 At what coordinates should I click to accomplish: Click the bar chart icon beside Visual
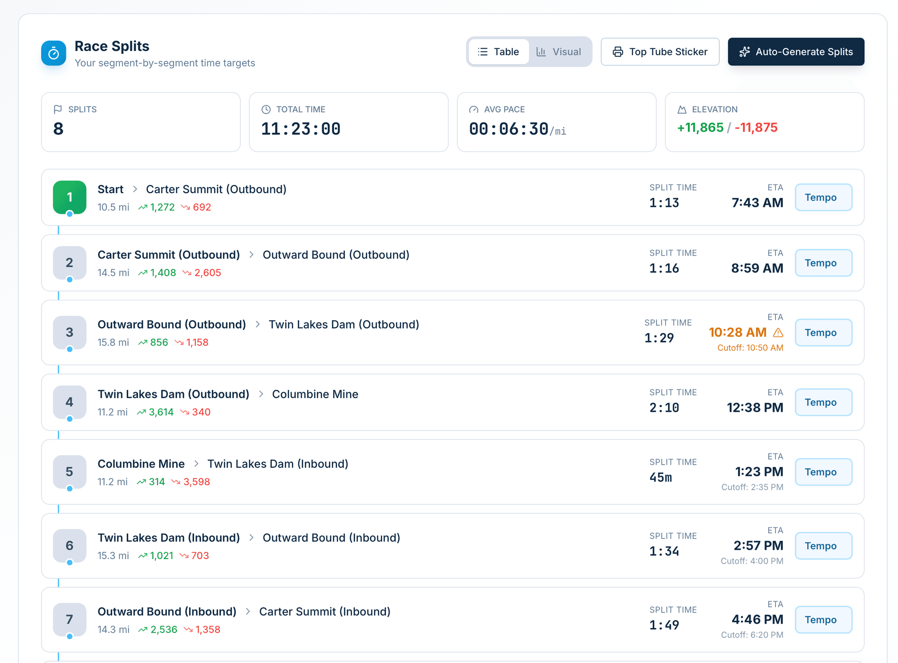tap(541, 51)
